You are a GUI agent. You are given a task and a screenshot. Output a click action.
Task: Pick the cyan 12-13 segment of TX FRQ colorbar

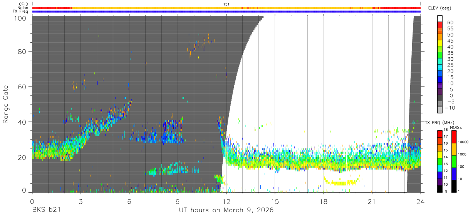tap(439, 168)
